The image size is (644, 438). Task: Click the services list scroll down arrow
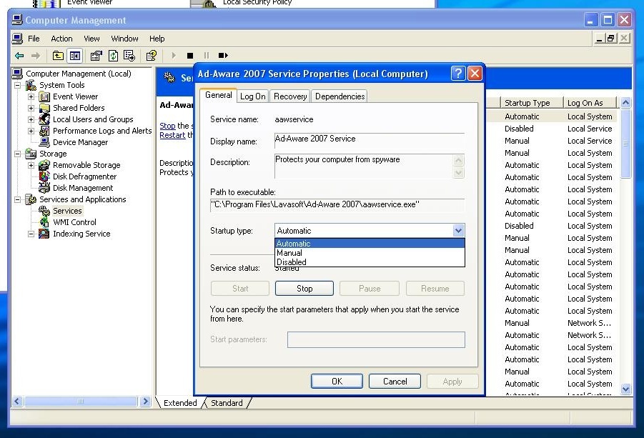click(x=625, y=389)
